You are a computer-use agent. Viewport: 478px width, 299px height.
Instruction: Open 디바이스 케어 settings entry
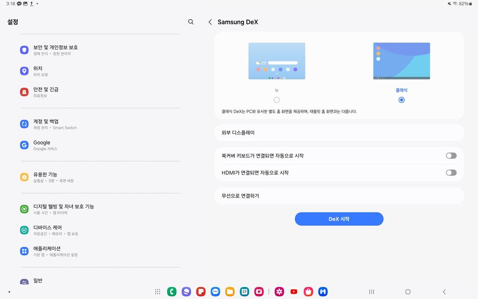pos(100,230)
